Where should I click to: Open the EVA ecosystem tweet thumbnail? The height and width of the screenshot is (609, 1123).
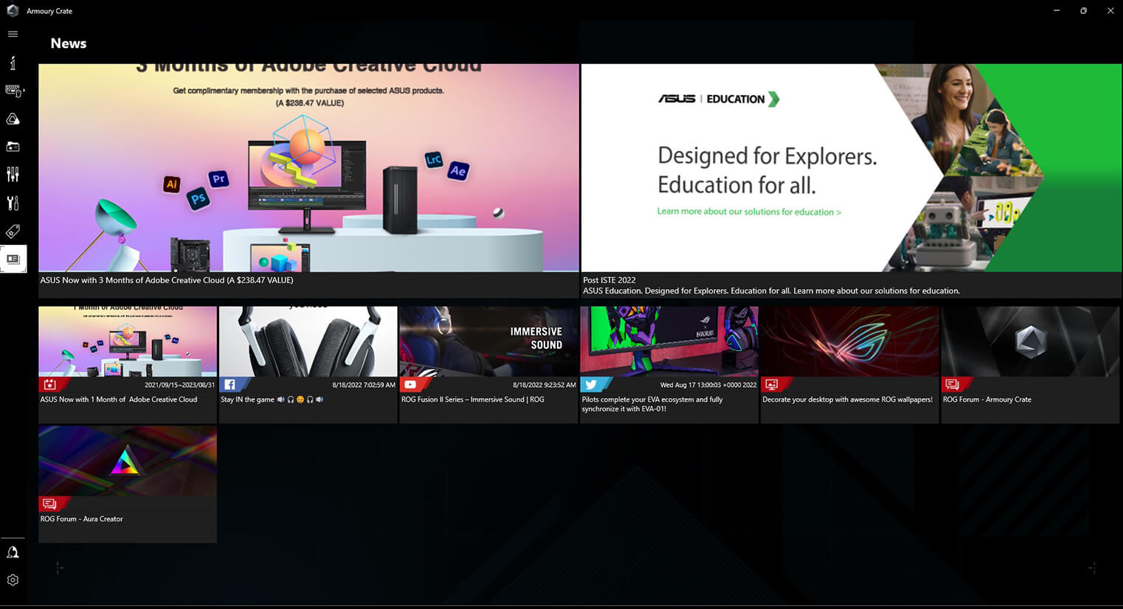tap(669, 341)
